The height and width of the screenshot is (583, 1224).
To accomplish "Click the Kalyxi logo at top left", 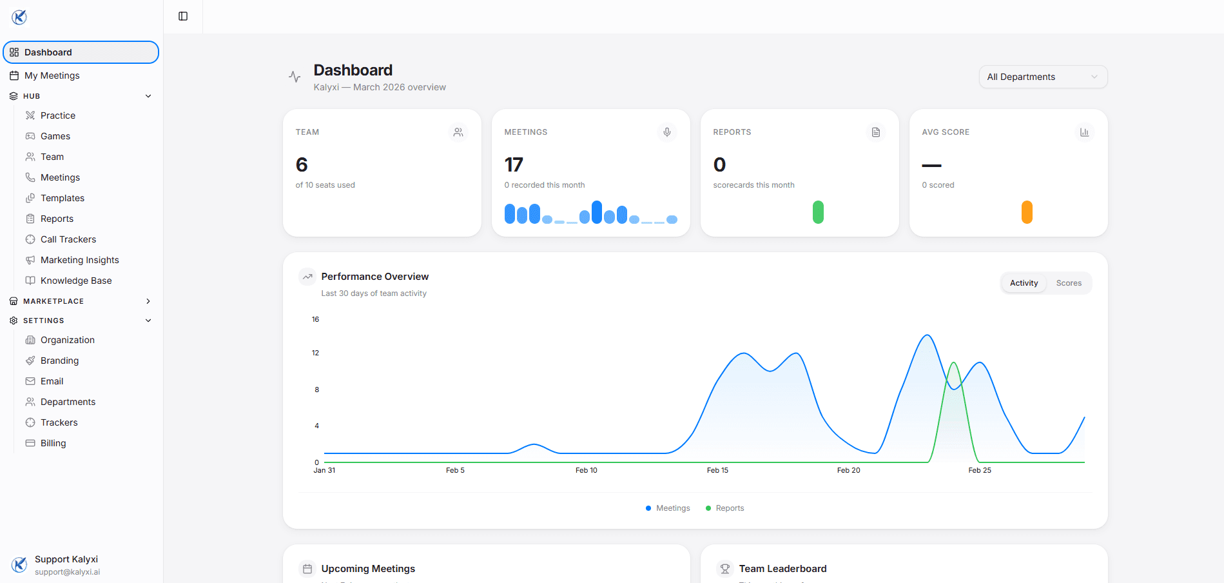I will pyautogui.click(x=19, y=17).
